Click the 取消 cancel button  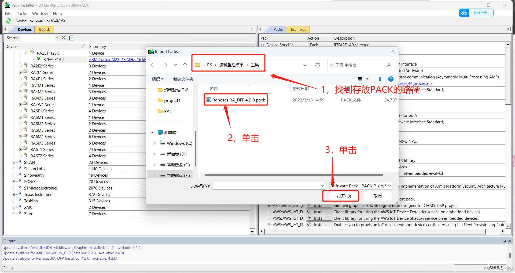pos(378,196)
